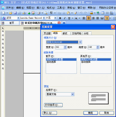
Task: Increase the width spinner value
Action: (65, 46)
